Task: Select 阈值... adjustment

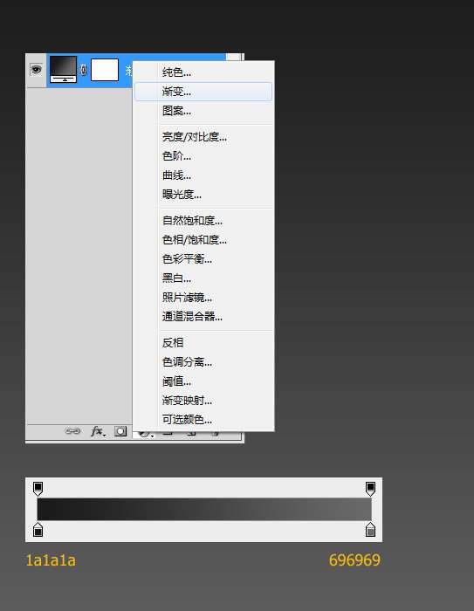Action: tap(203, 381)
